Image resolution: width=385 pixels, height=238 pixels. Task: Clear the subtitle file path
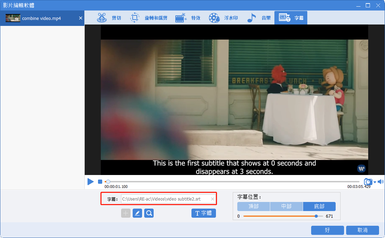[213, 199]
